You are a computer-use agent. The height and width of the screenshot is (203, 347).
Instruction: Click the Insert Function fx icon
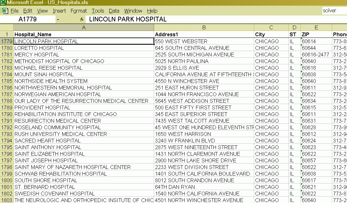81,19
